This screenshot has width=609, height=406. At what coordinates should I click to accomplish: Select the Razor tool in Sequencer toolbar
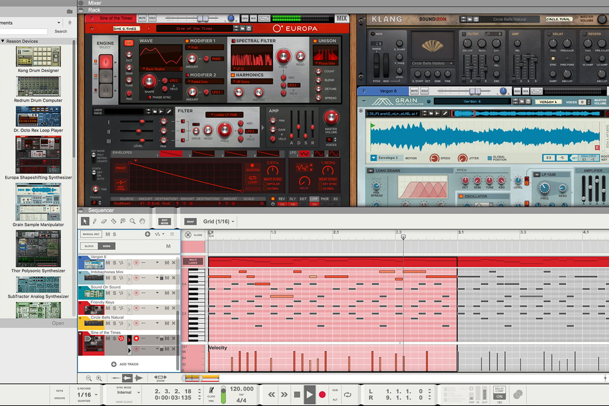point(114,221)
